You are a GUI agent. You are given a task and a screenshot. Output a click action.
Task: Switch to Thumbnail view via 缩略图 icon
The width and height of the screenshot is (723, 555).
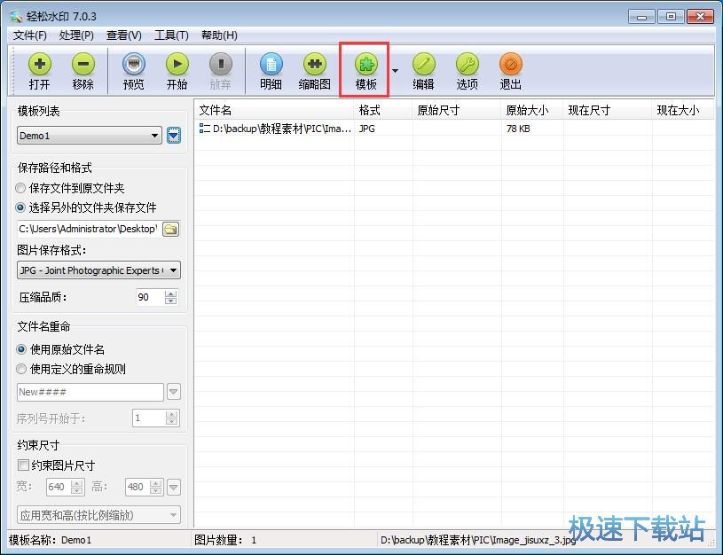click(314, 64)
